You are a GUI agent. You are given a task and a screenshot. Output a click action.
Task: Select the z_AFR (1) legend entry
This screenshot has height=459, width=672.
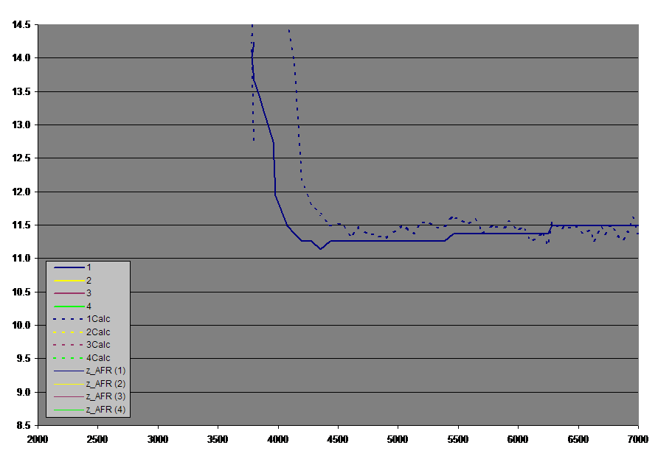105,371
